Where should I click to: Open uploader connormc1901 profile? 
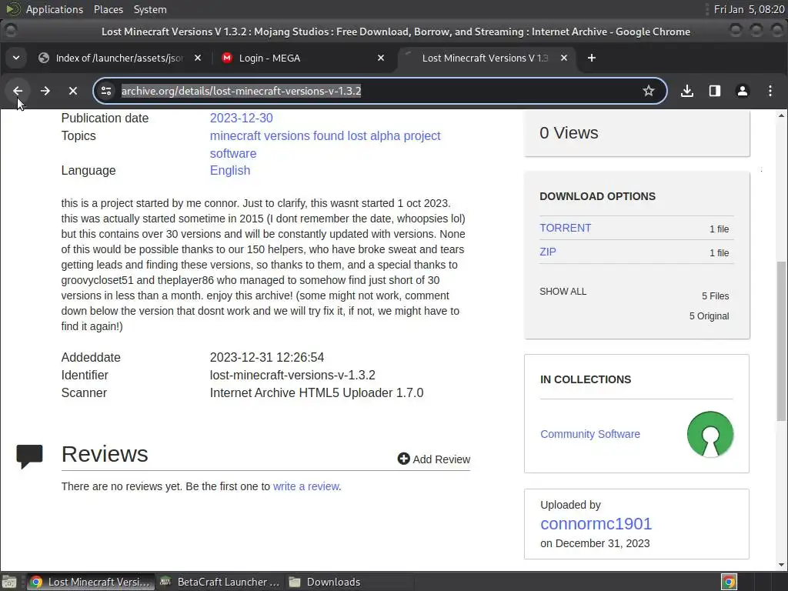[x=596, y=523]
